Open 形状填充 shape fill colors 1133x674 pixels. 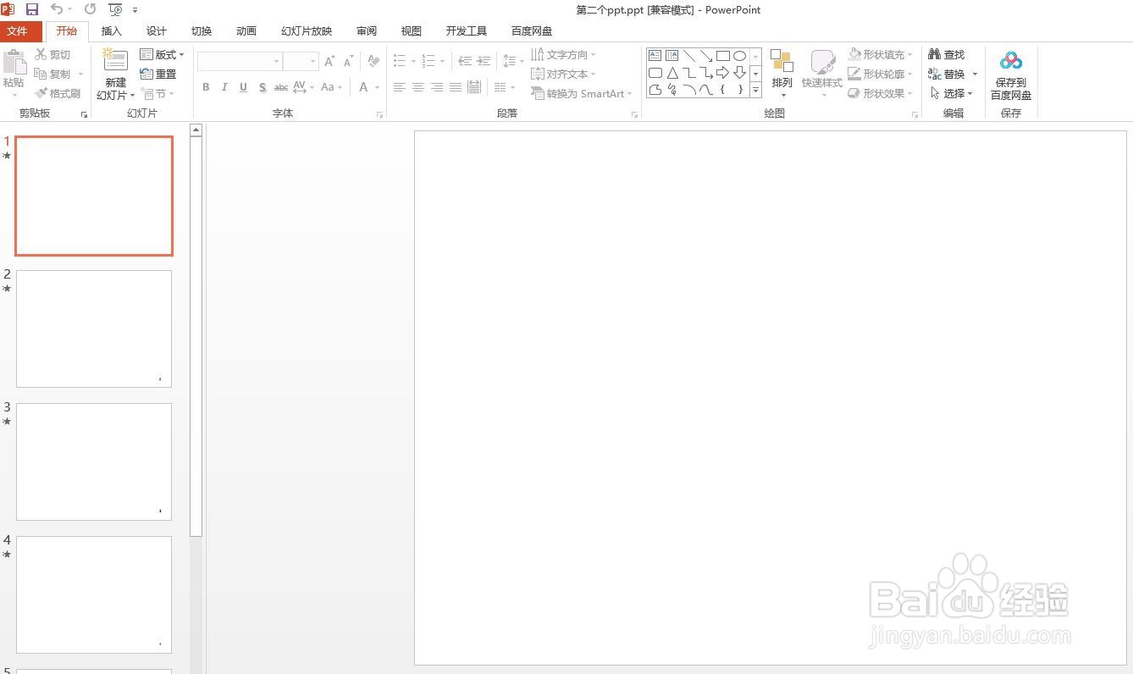[881, 54]
